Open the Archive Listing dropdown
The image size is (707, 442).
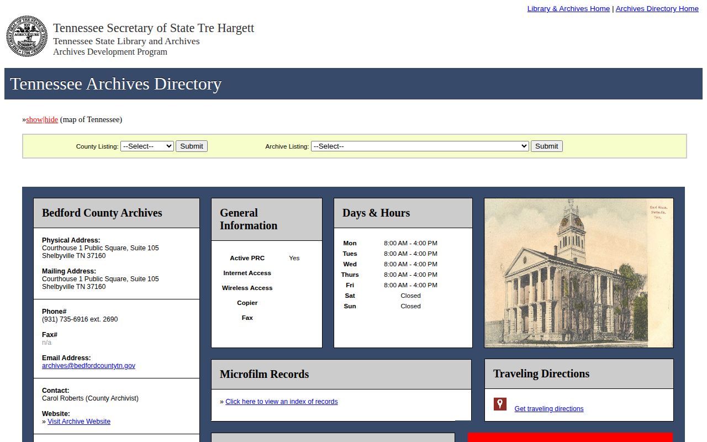pyautogui.click(x=420, y=146)
